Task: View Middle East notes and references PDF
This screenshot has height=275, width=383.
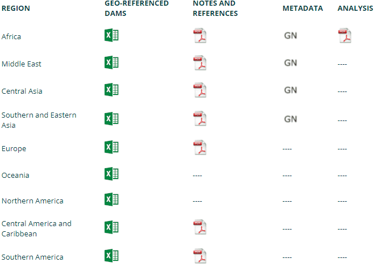Action: 200,63
